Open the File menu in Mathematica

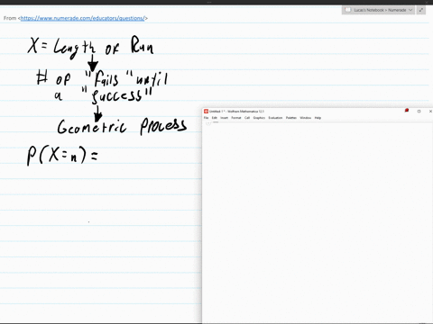[x=207, y=118]
